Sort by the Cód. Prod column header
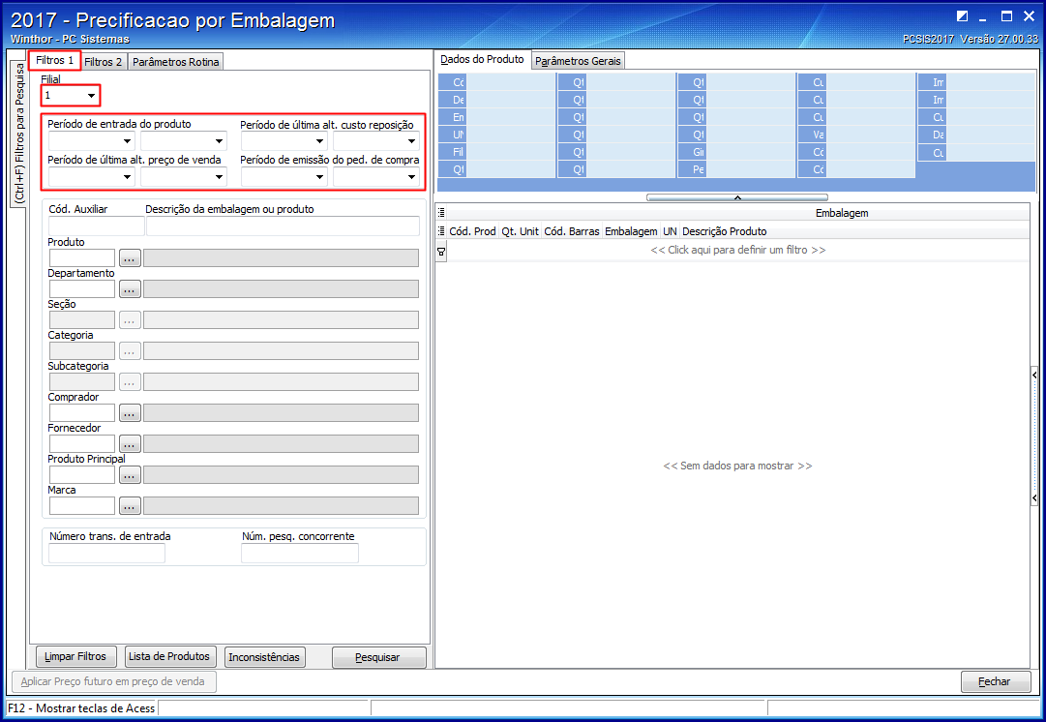This screenshot has height=722, width=1046. coord(472,231)
